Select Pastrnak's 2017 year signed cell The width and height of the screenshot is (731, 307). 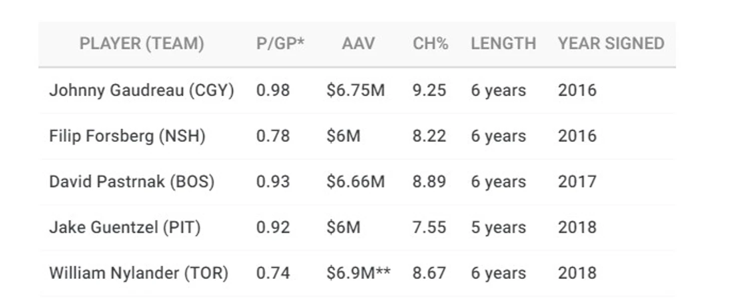click(x=577, y=182)
